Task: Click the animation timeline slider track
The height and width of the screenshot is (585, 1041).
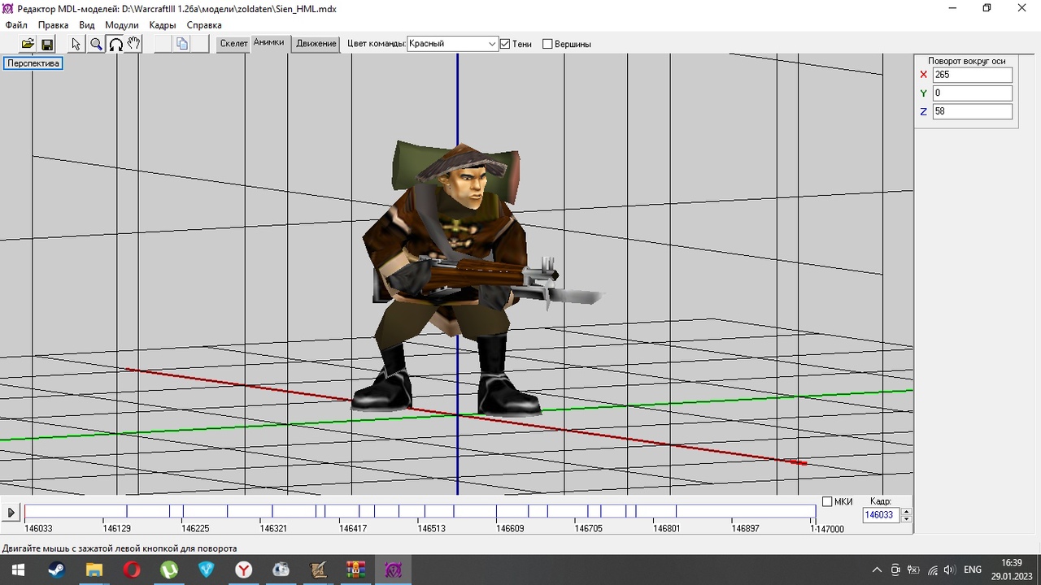Action: click(420, 512)
